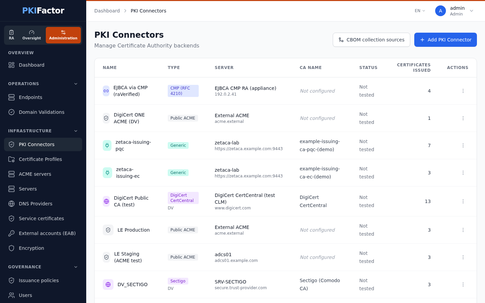Click the PKIFactor logo
Screen dimensions: 485x303
(43, 10)
